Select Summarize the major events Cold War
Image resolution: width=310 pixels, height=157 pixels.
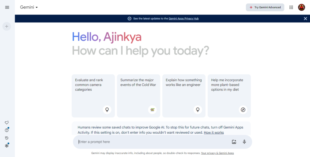pyautogui.click(x=138, y=96)
